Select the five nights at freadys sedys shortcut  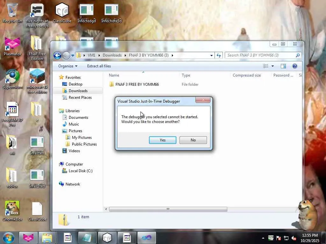click(x=37, y=16)
